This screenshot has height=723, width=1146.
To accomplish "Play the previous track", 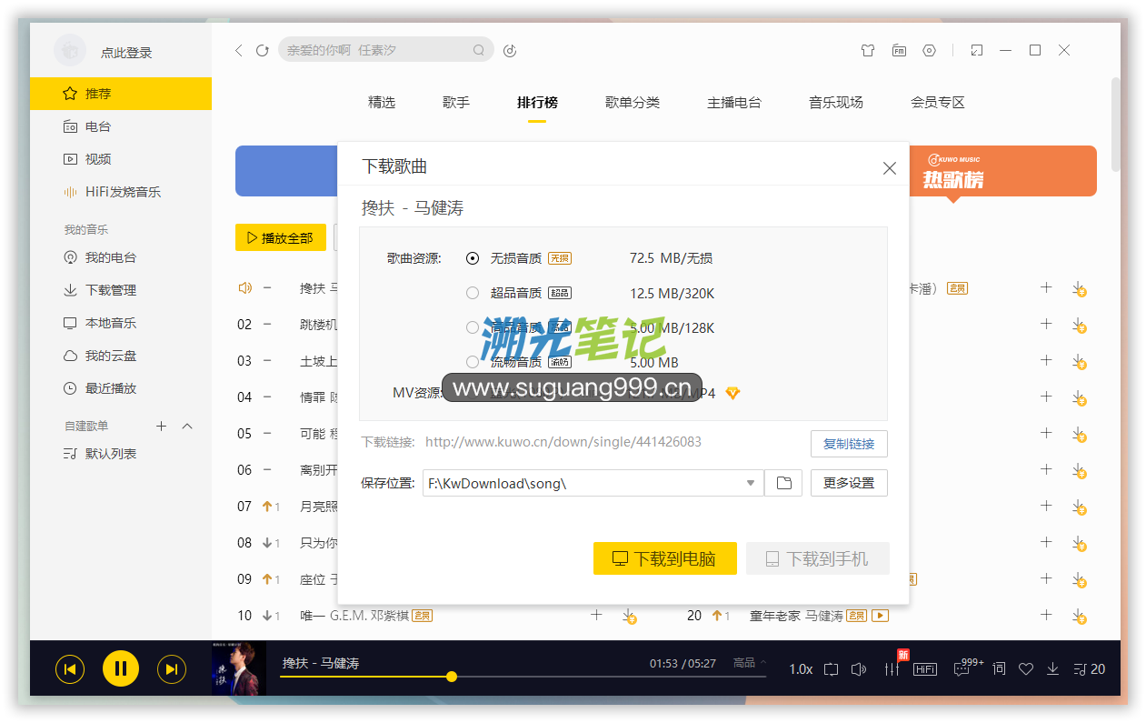I will (x=70, y=669).
